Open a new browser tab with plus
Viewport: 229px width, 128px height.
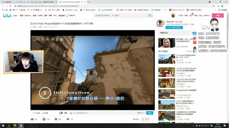click(x=89, y=2)
